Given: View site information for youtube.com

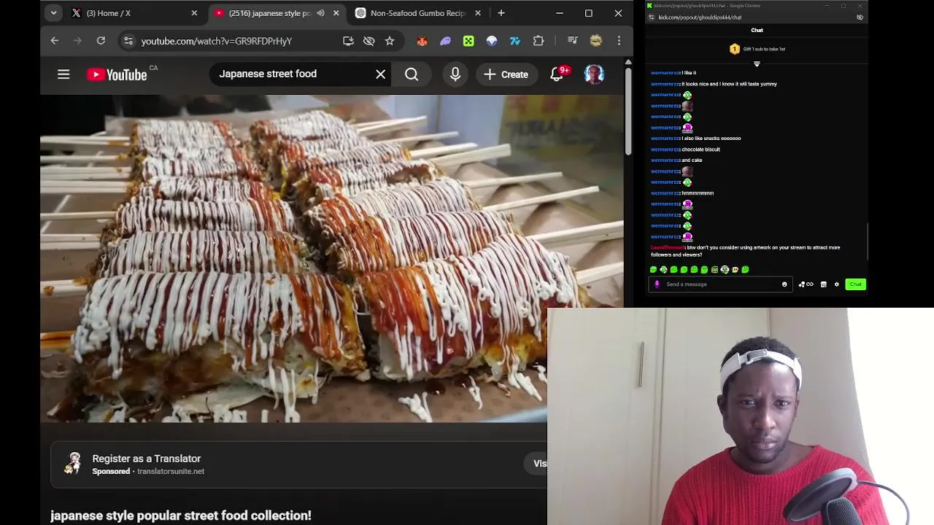Looking at the screenshot, I should [128, 41].
